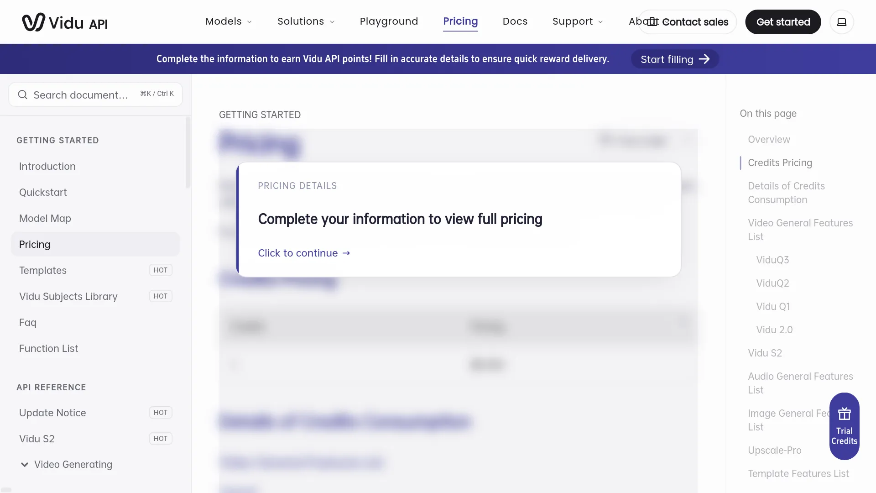Screen dimensions: 876x493
Task: Switch to the Playground nav item
Action: [x=389, y=21]
